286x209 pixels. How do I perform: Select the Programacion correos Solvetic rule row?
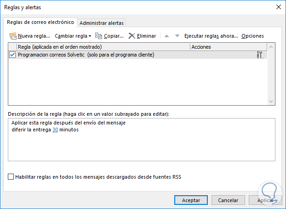(x=92, y=55)
